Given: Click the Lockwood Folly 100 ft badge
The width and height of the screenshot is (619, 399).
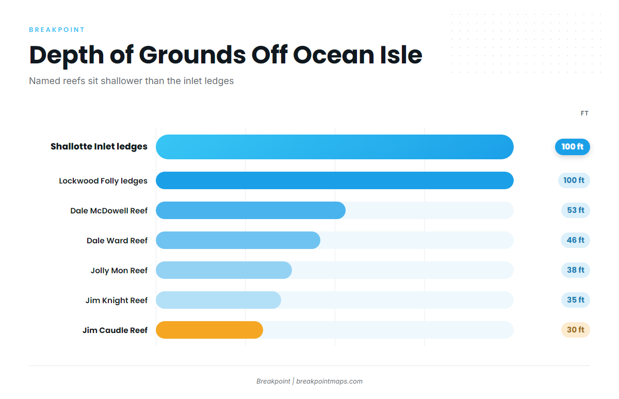Looking at the screenshot, I should (x=574, y=180).
